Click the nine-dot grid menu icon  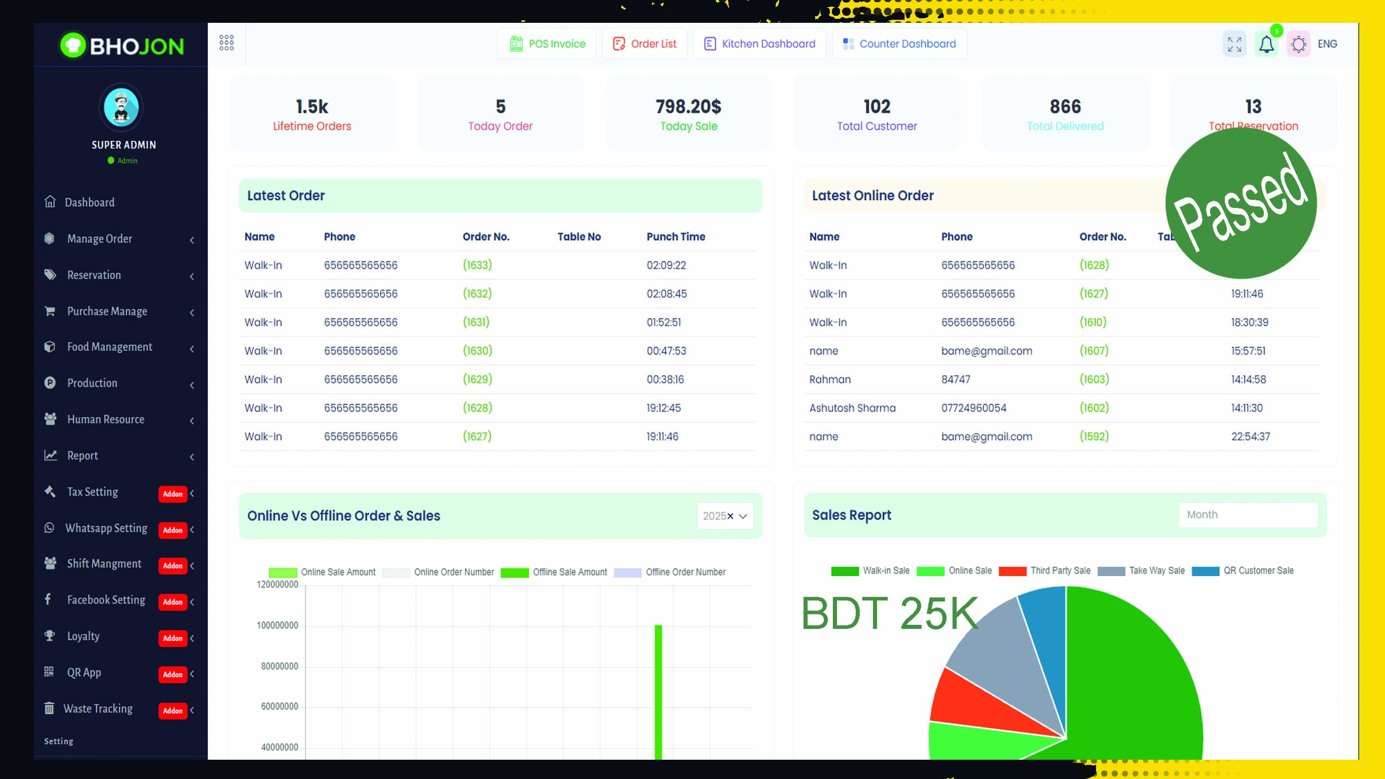pos(226,43)
